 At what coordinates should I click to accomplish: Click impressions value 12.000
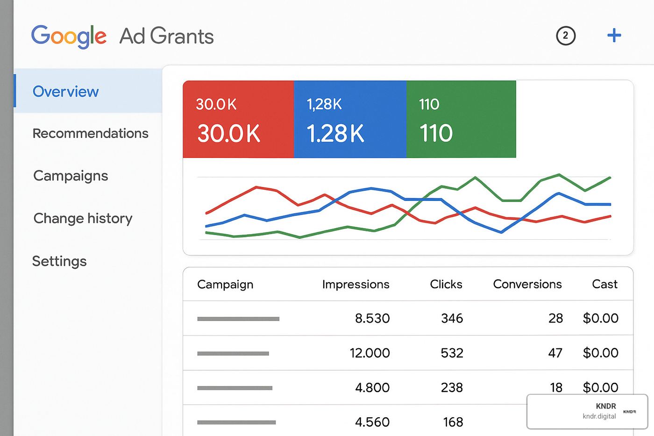(370, 353)
